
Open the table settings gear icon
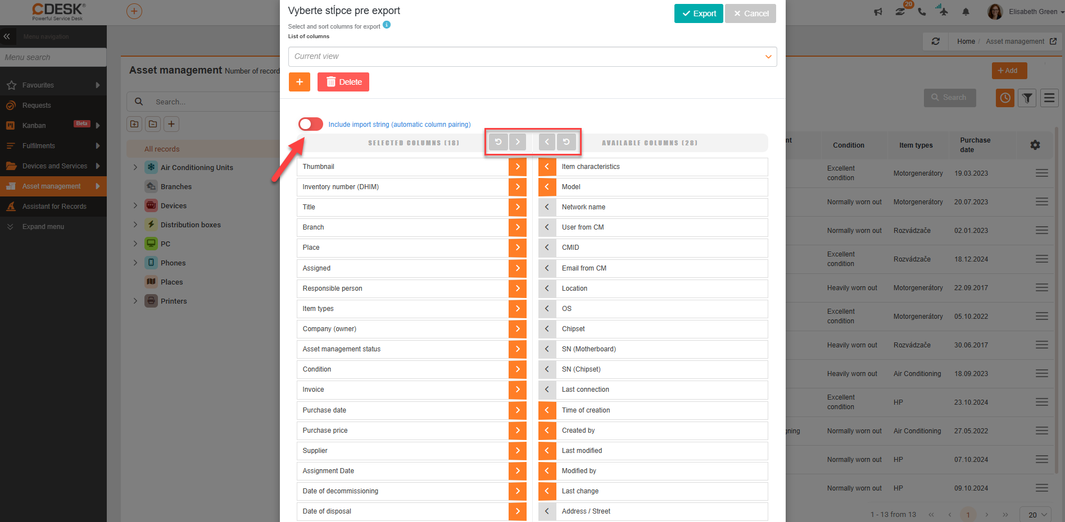tap(1035, 145)
